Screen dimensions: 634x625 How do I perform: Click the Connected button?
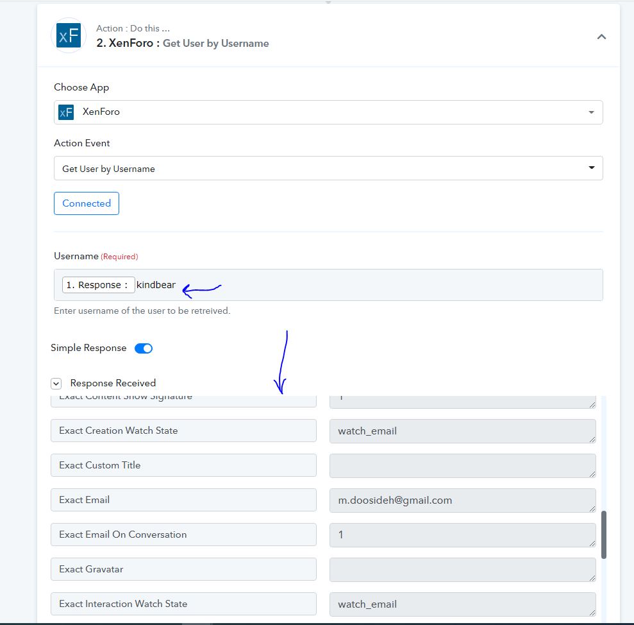pyautogui.click(x=86, y=203)
